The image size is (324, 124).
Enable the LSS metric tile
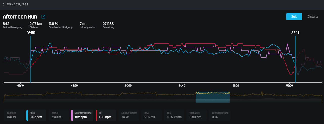click(174, 115)
